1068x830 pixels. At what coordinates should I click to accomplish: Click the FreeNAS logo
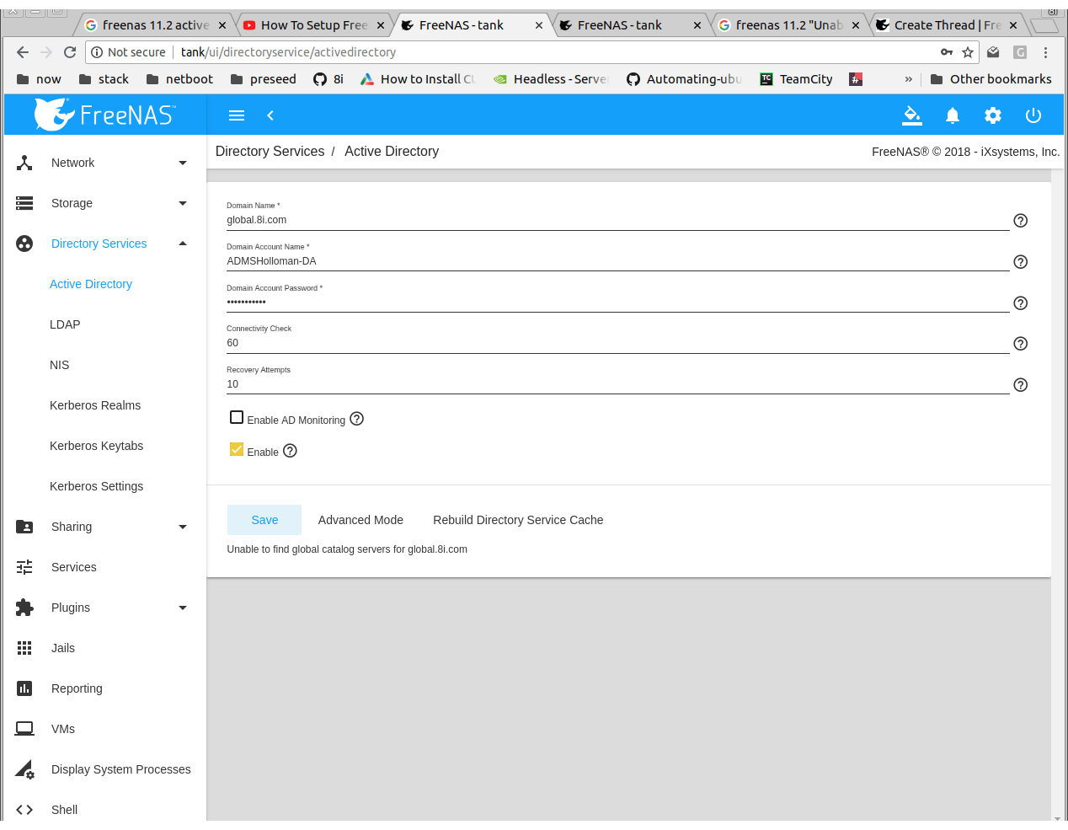pos(105,115)
